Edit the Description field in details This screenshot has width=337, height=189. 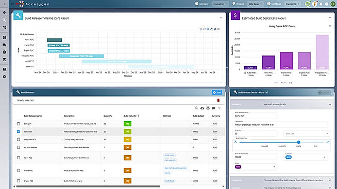280,124
